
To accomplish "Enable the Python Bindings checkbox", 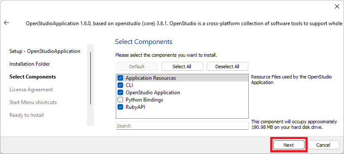I will tap(120, 100).
